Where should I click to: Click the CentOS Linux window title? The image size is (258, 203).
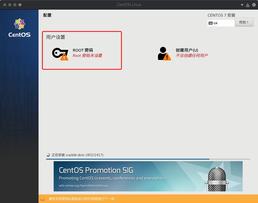pos(129,5)
